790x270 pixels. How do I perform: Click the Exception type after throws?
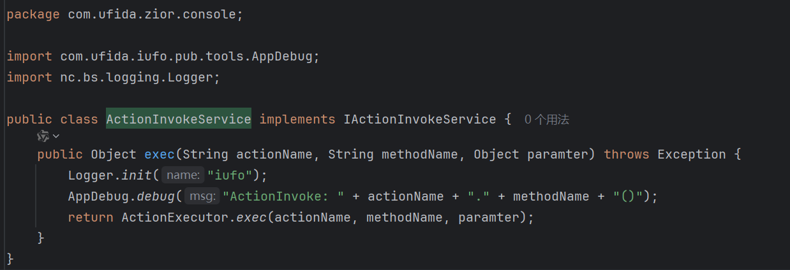coord(691,154)
